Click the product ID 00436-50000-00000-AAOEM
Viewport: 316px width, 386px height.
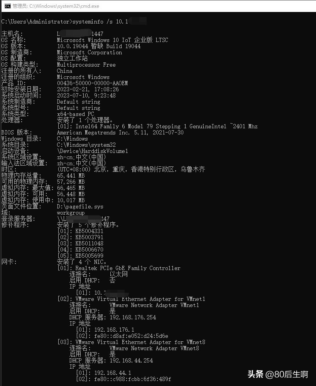[x=92, y=83]
